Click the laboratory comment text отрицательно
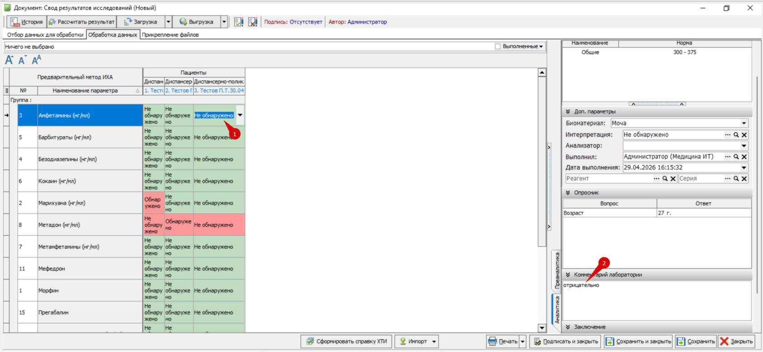763x352 pixels. [581, 285]
